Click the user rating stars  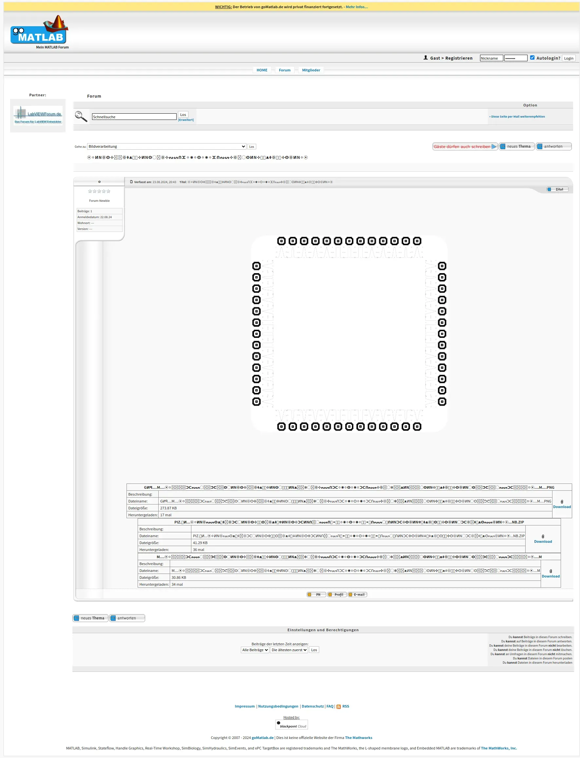tap(99, 191)
